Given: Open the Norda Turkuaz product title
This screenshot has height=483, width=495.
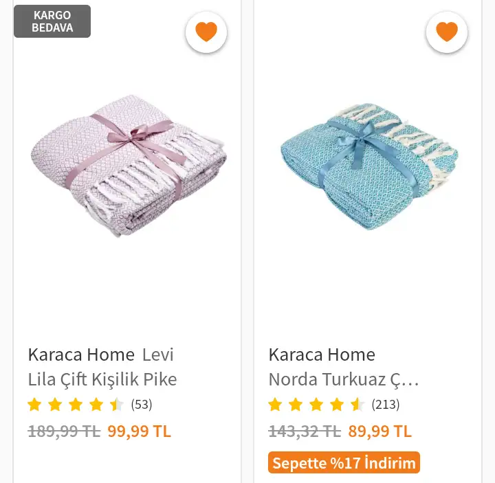Looking at the screenshot, I should click(x=343, y=379).
